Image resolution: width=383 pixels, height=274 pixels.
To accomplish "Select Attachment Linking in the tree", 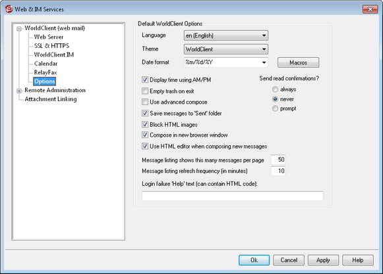I will click(x=51, y=99).
